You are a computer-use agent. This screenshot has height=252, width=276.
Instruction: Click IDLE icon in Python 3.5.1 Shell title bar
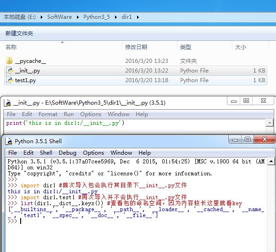(9, 141)
